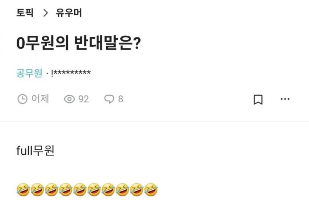Open the three-dot more options menu

(x=285, y=99)
